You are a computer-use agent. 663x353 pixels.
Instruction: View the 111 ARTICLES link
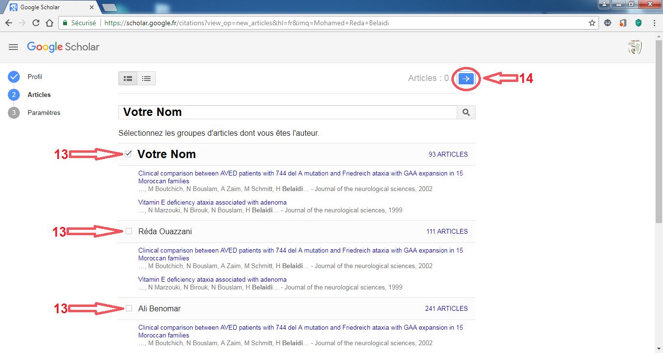(x=447, y=231)
